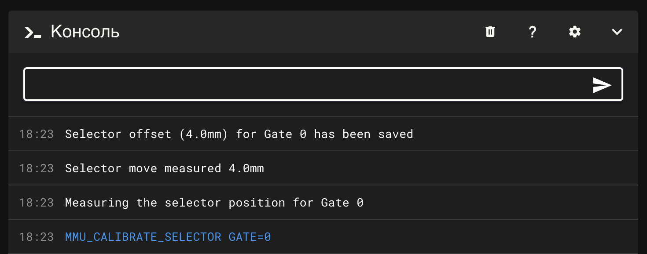Focus the console command input field

click(x=323, y=84)
